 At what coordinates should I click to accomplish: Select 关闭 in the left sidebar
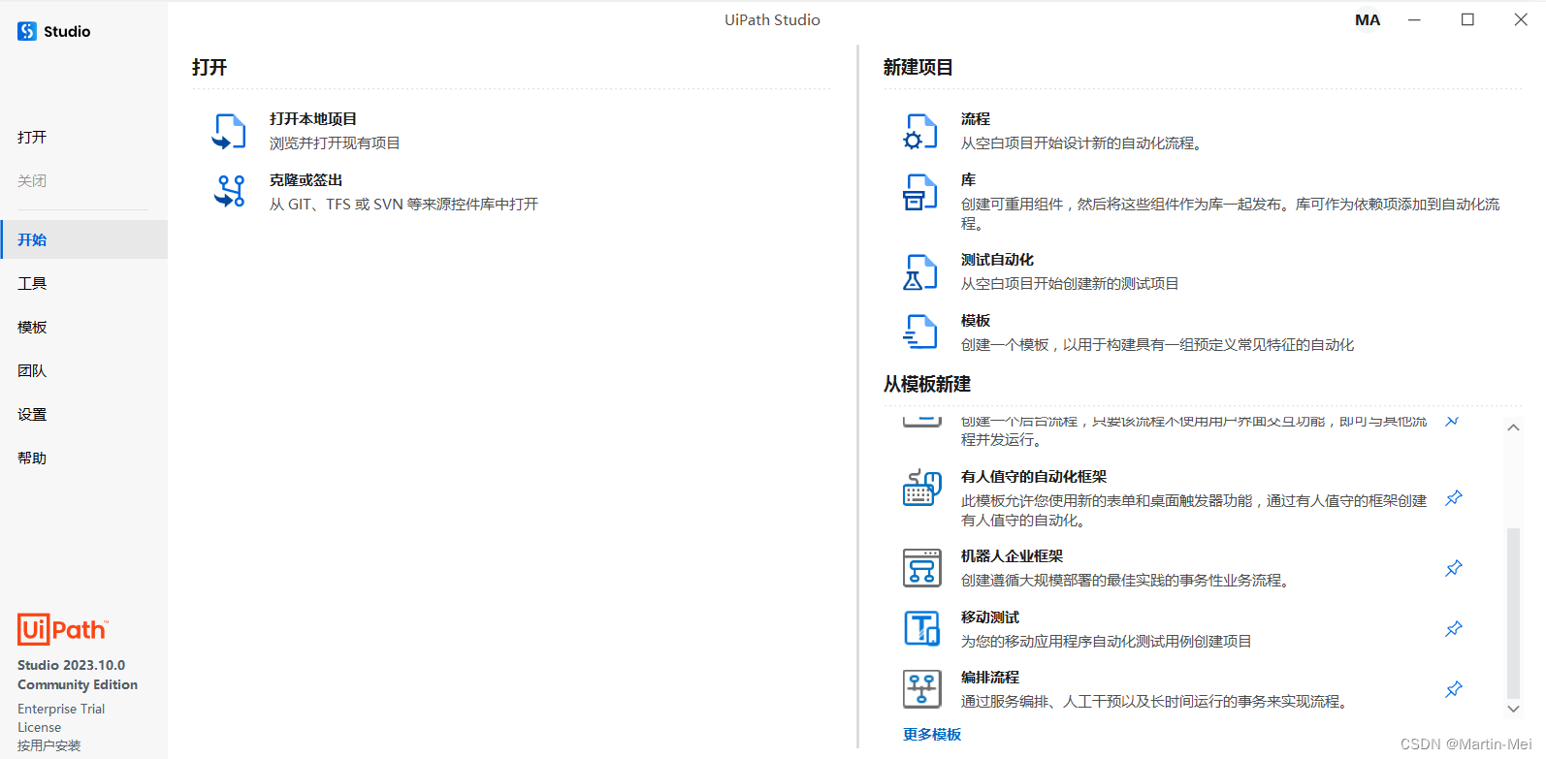click(32, 181)
